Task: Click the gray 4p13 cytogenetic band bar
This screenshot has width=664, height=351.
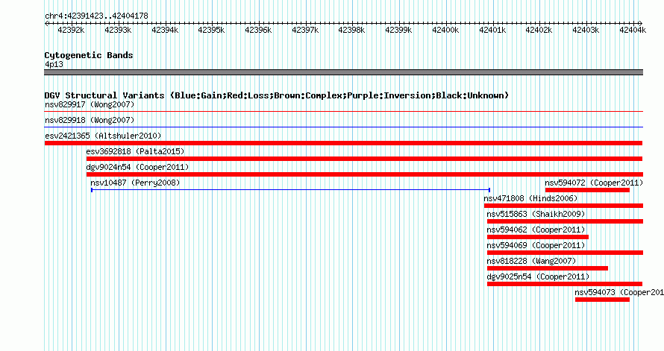Action: click(344, 72)
